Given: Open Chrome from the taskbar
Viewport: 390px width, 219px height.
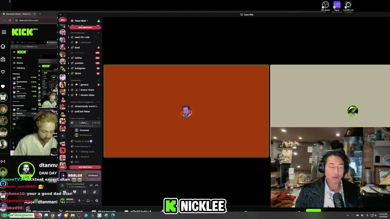Looking at the screenshot, I should coord(52,216).
